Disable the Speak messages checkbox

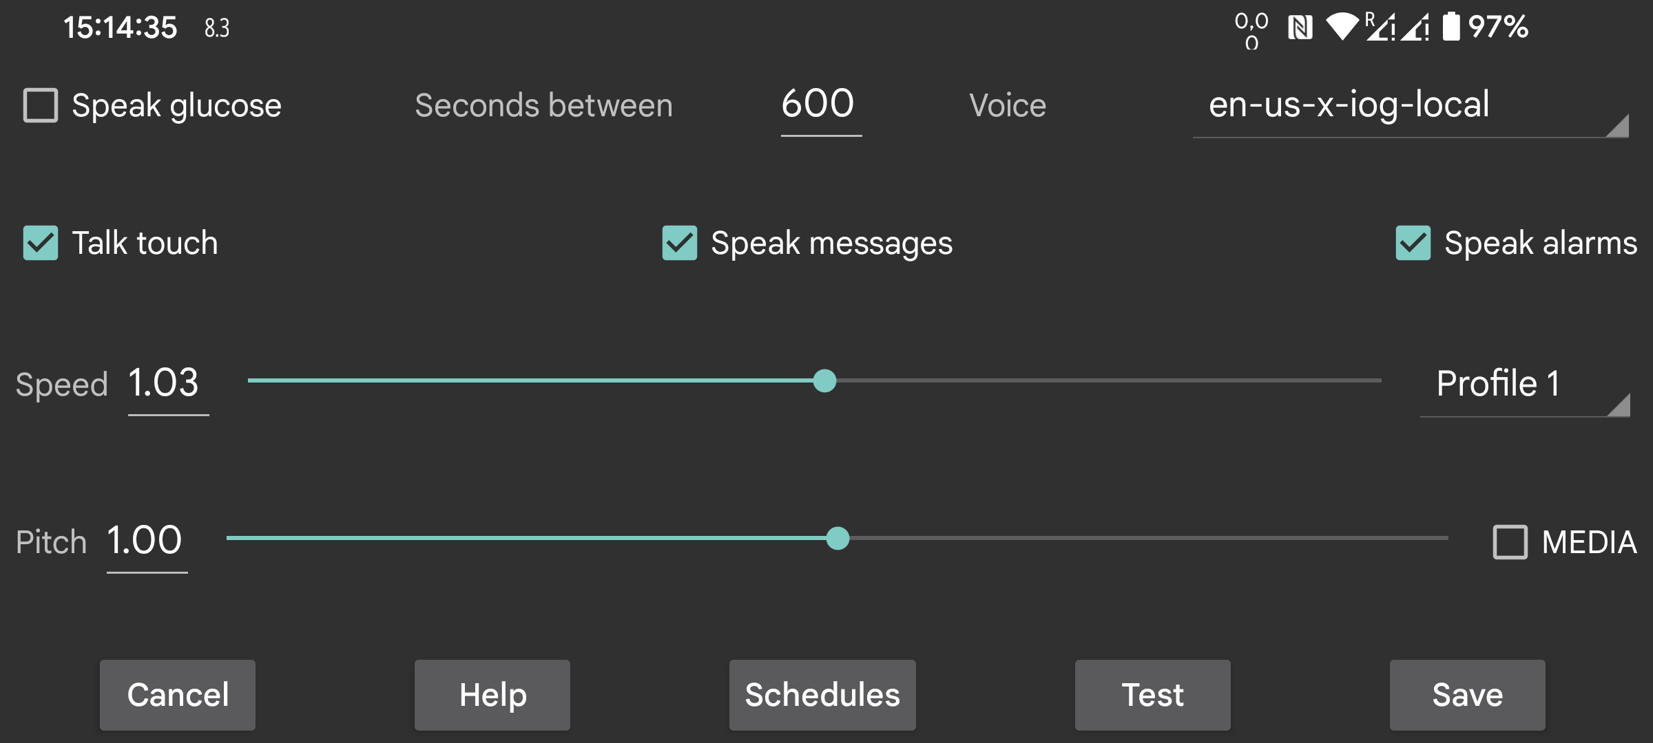(680, 243)
